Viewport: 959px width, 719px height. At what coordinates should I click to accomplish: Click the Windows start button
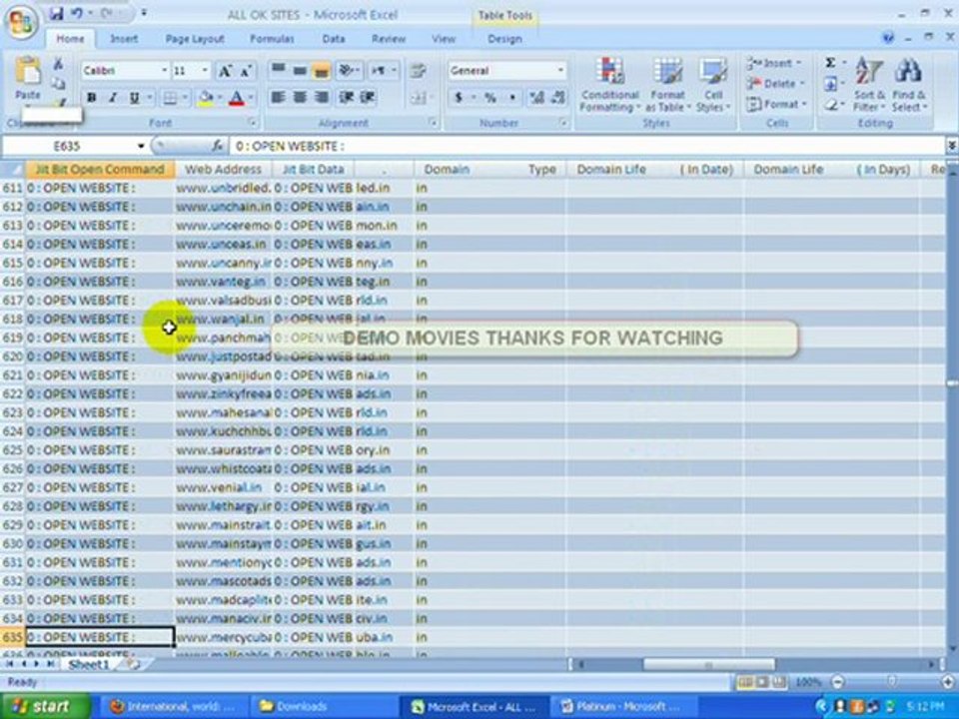[43, 706]
